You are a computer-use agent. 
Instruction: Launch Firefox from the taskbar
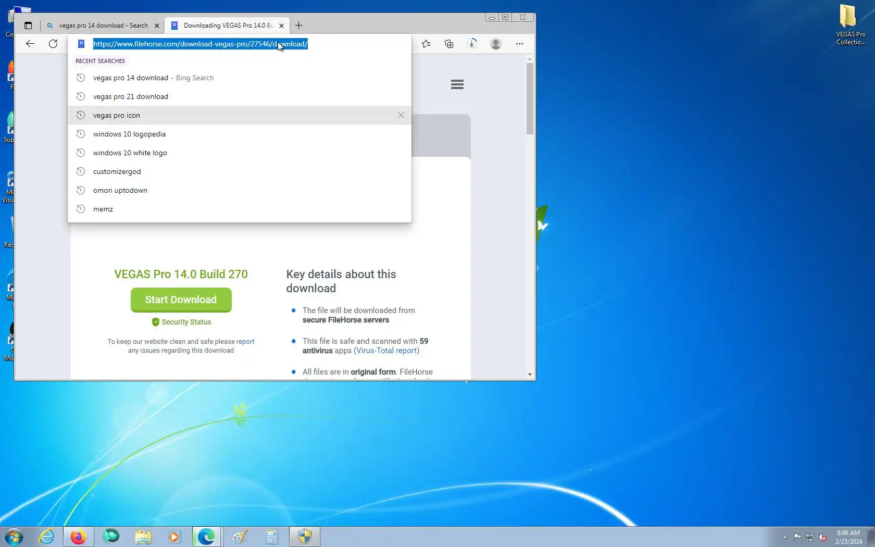78,537
